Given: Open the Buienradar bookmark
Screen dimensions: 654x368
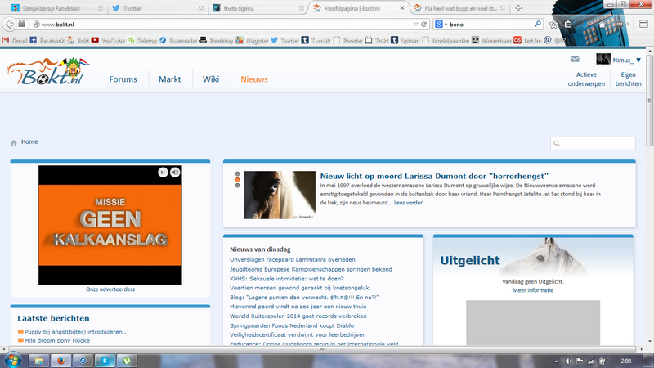Looking at the screenshot, I should 178,40.
